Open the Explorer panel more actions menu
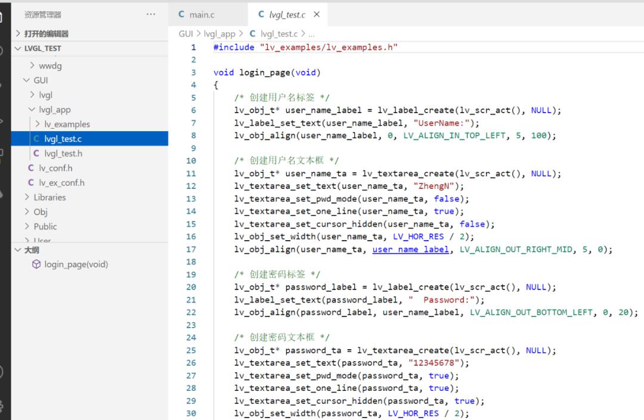Screen dimensions: 644x420 click(151, 14)
